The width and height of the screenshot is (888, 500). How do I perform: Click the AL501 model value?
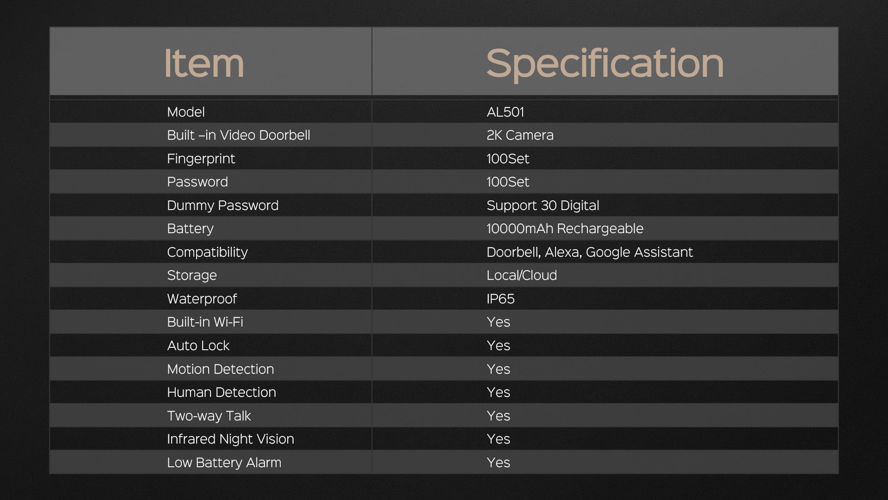click(505, 112)
